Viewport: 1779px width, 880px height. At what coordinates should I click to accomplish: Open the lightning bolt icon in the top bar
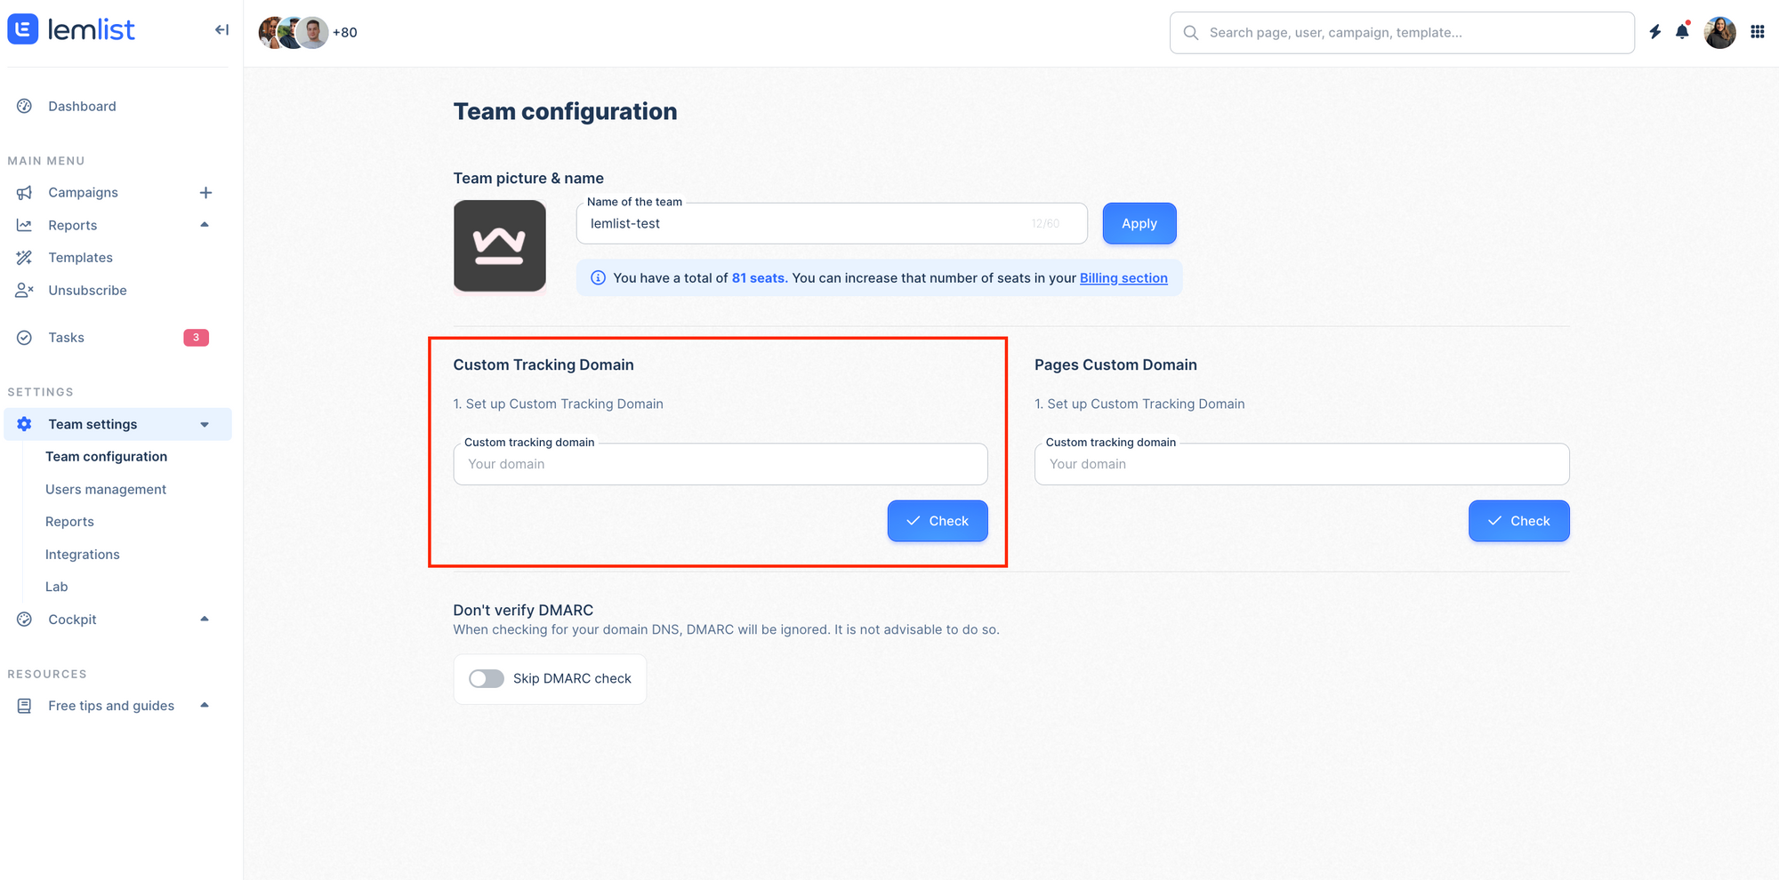click(1654, 31)
